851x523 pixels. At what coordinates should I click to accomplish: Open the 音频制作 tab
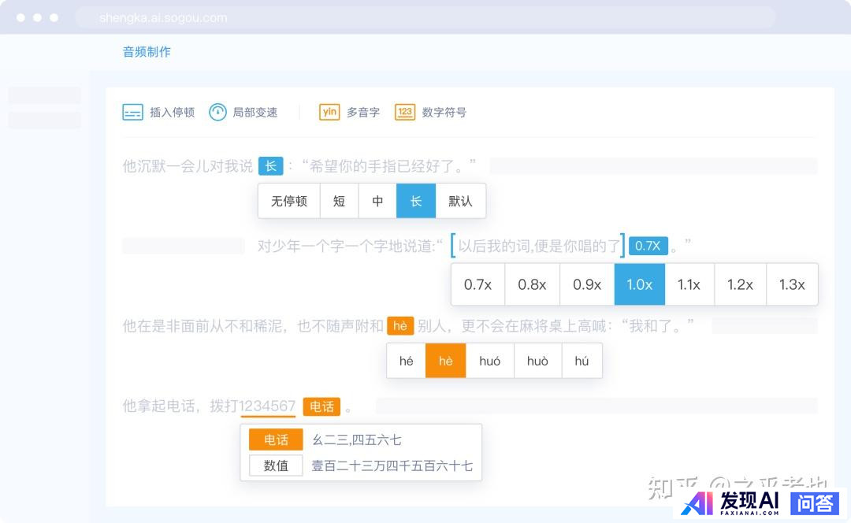[147, 52]
